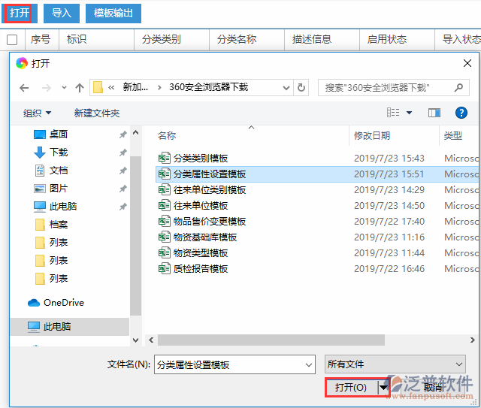
Task: Sort files by 类型 column
Action: pos(453,135)
